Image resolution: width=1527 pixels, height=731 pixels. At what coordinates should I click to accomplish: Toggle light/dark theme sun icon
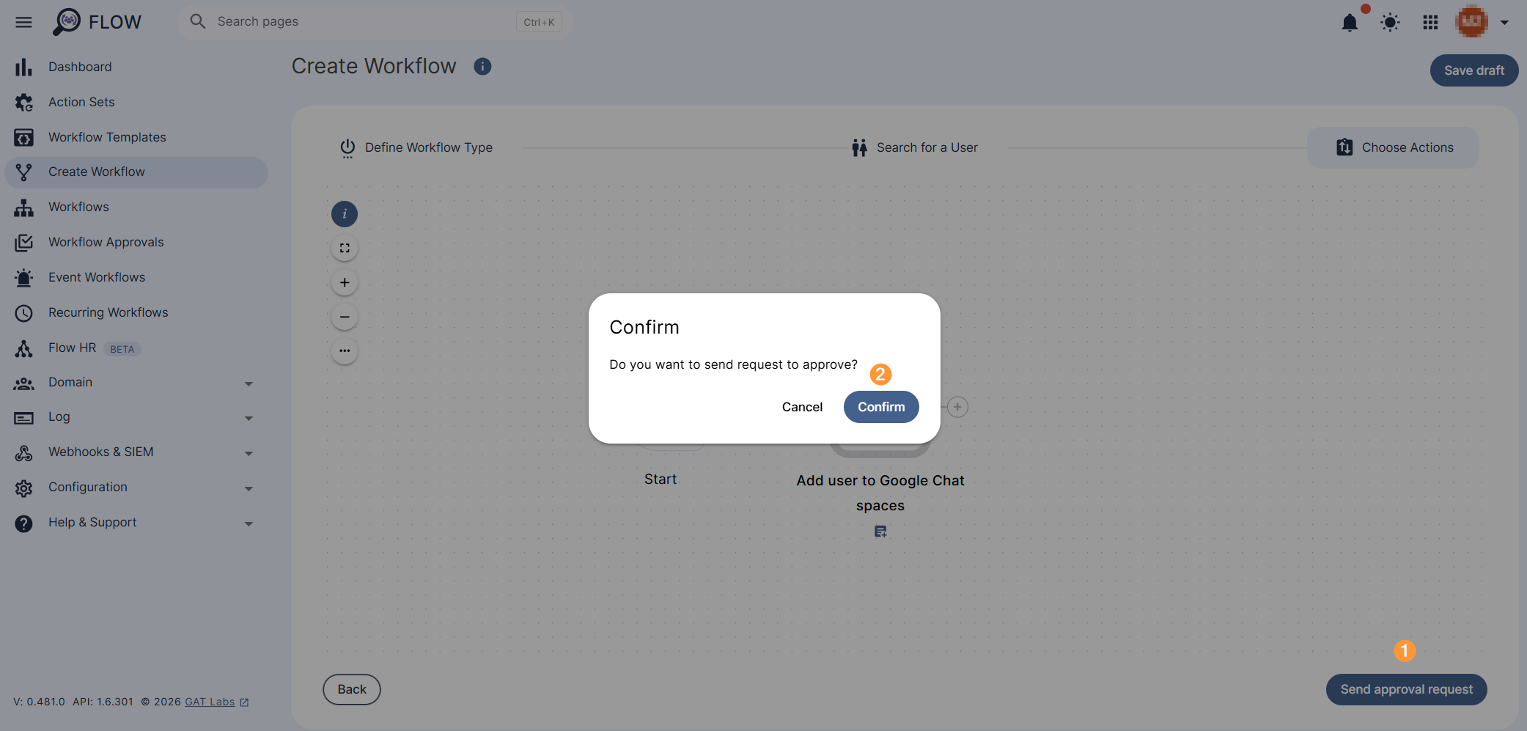click(x=1390, y=23)
